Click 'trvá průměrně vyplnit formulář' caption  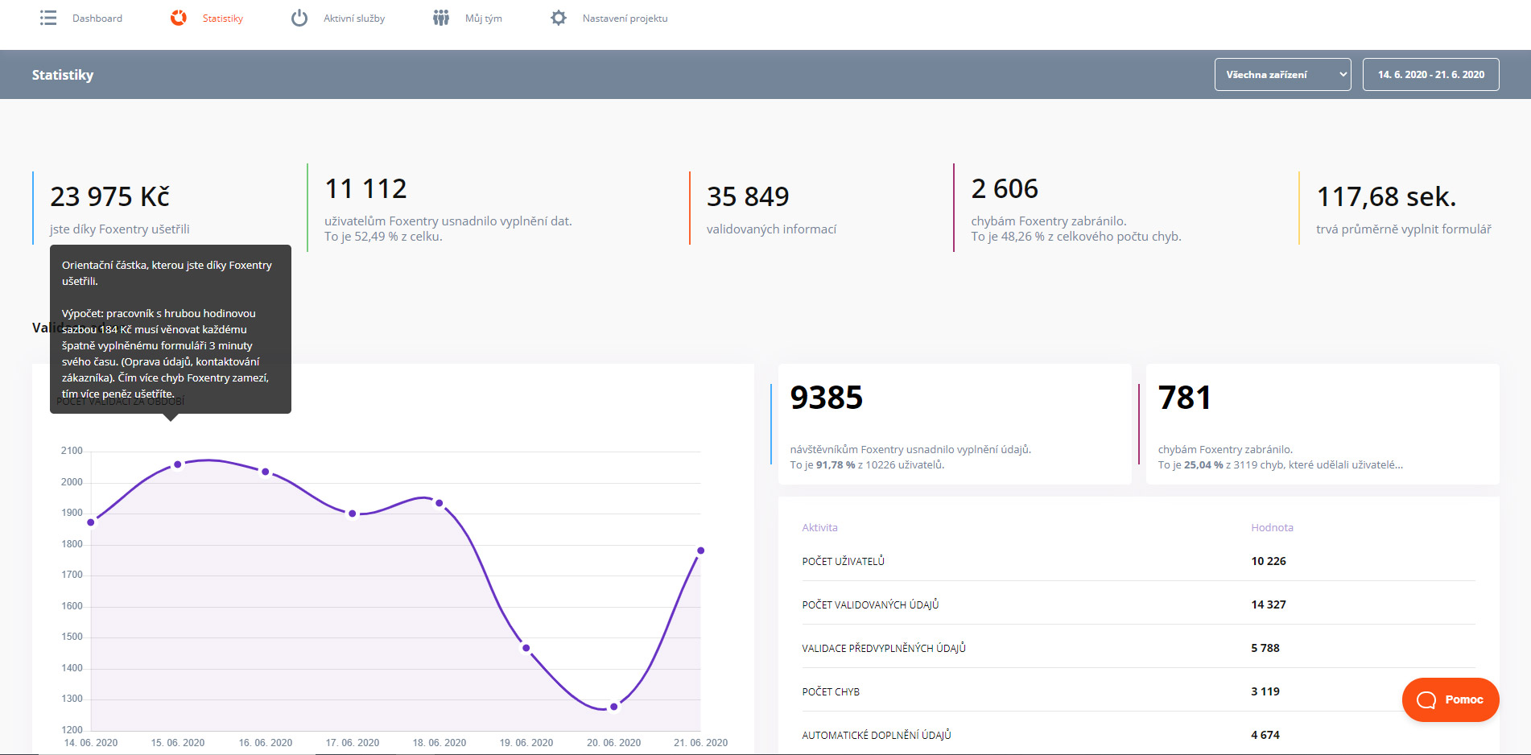point(1404,229)
